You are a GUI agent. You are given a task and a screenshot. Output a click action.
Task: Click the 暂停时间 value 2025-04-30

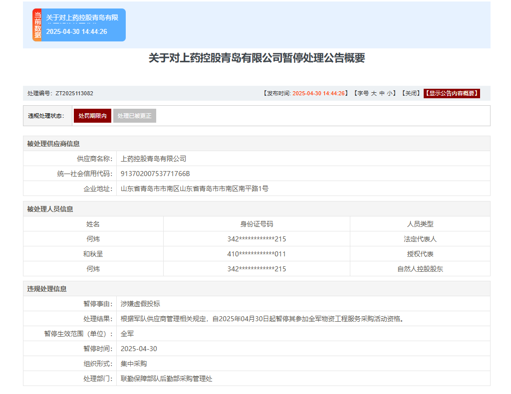tap(139, 349)
